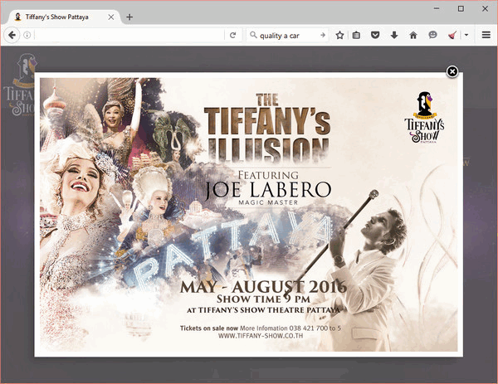Click the broom cleaner extension icon
The height and width of the screenshot is (384, 498).
[x=452, y=35]
